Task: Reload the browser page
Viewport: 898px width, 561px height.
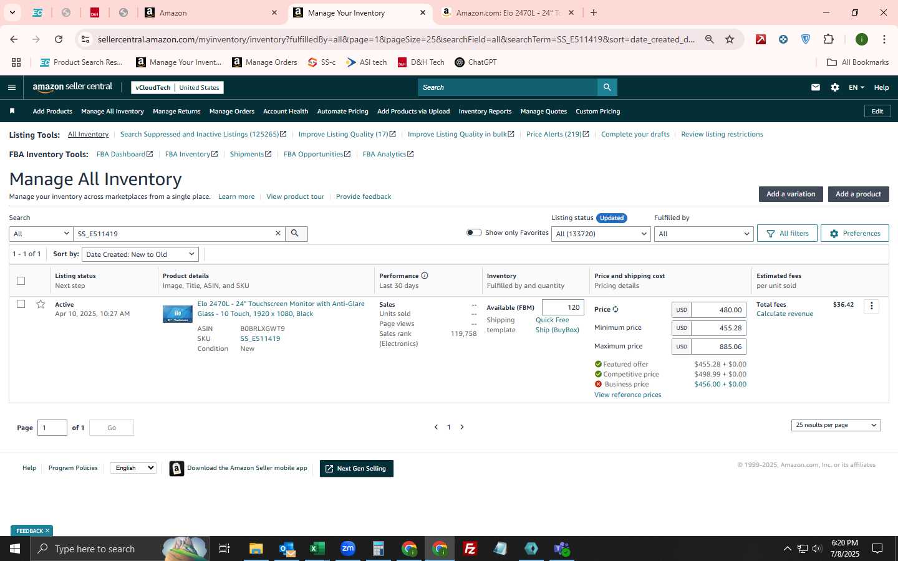Action: coord(59,39)
